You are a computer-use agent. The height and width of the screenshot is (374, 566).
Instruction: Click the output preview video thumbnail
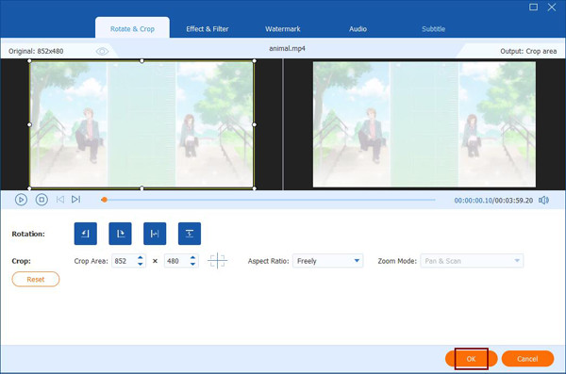tap(424, 124)
